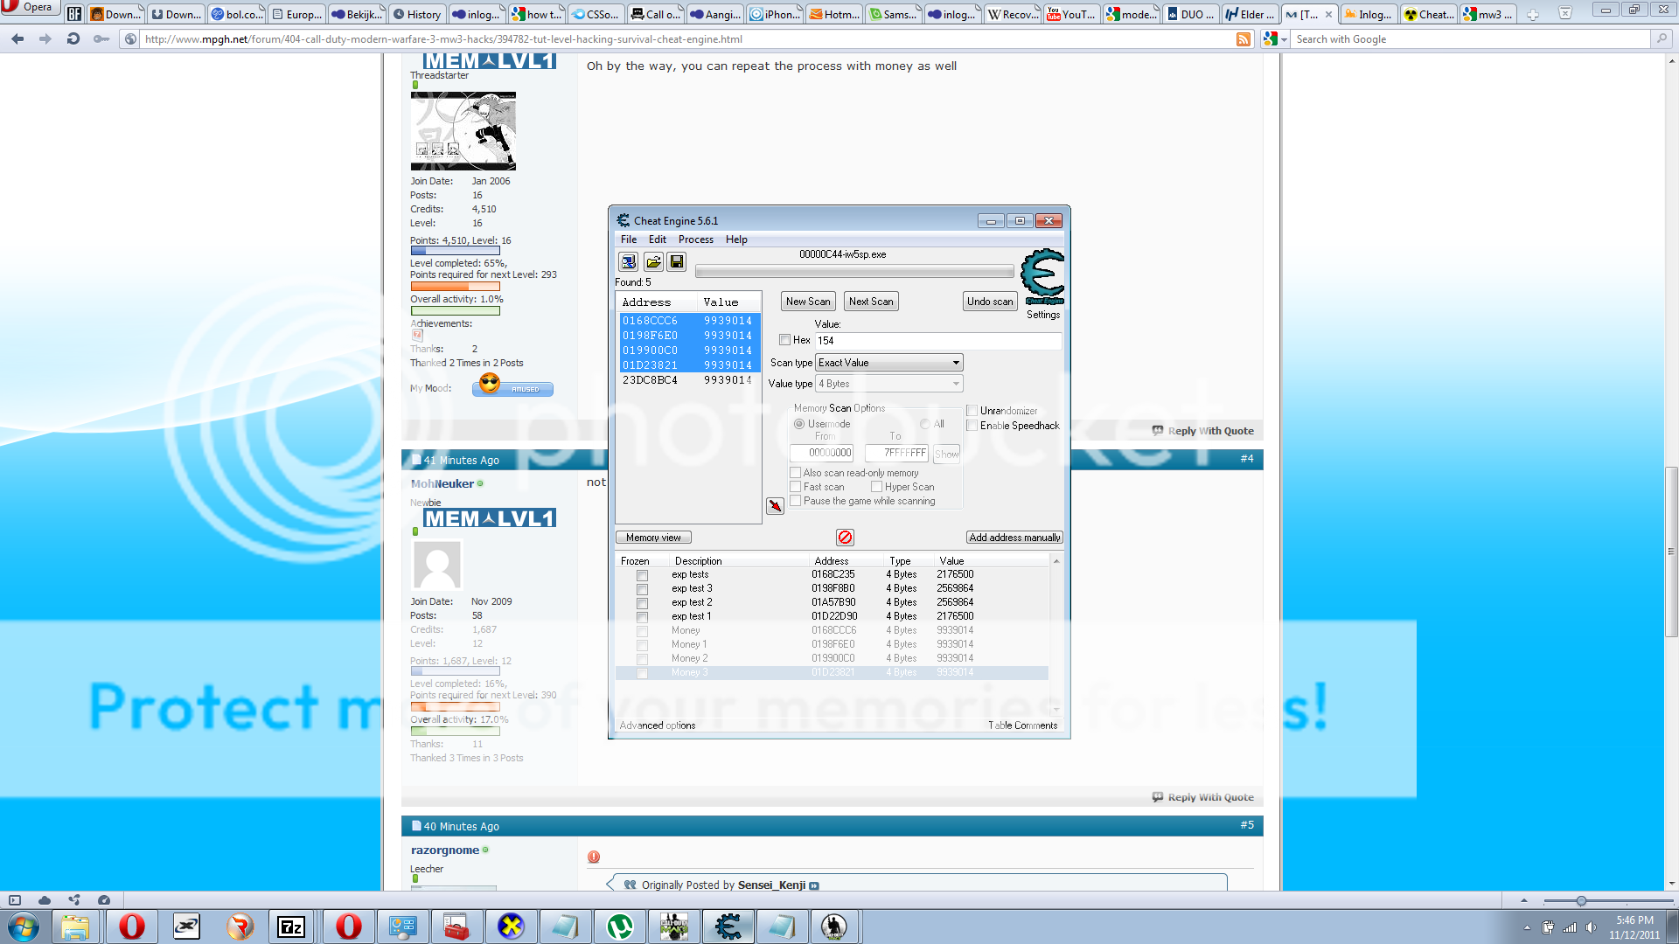Click the zoom menu arrow in Opera status bar
Screen dimensions: 1679x944
(1523, 900)
